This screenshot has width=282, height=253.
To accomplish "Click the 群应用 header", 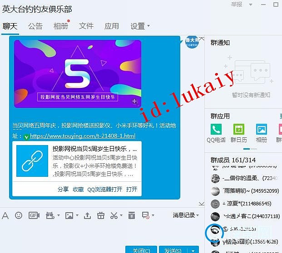I will [220, 116].
